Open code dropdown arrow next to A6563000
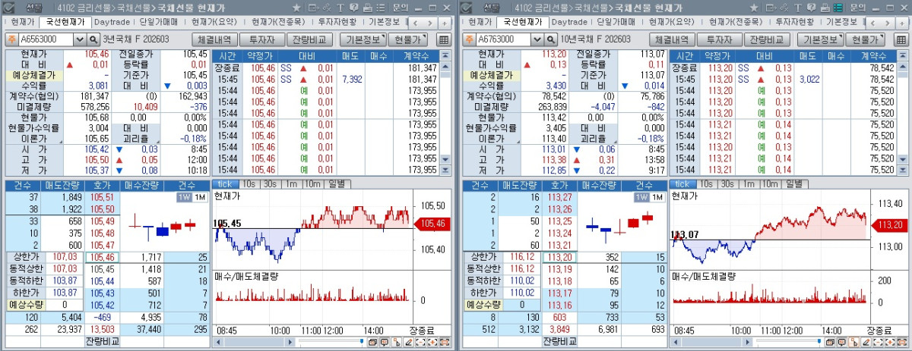The height and width of the screenshot is (351, 912). point(80,39)
